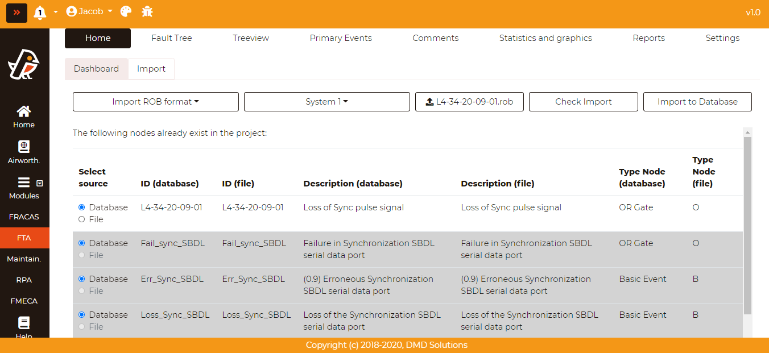Switch to the Fault Tree tab
769x353 pixels.
tap(172, 38)
